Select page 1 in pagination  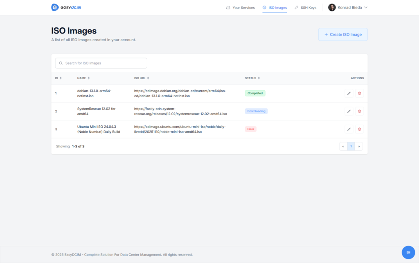(351, 146)
